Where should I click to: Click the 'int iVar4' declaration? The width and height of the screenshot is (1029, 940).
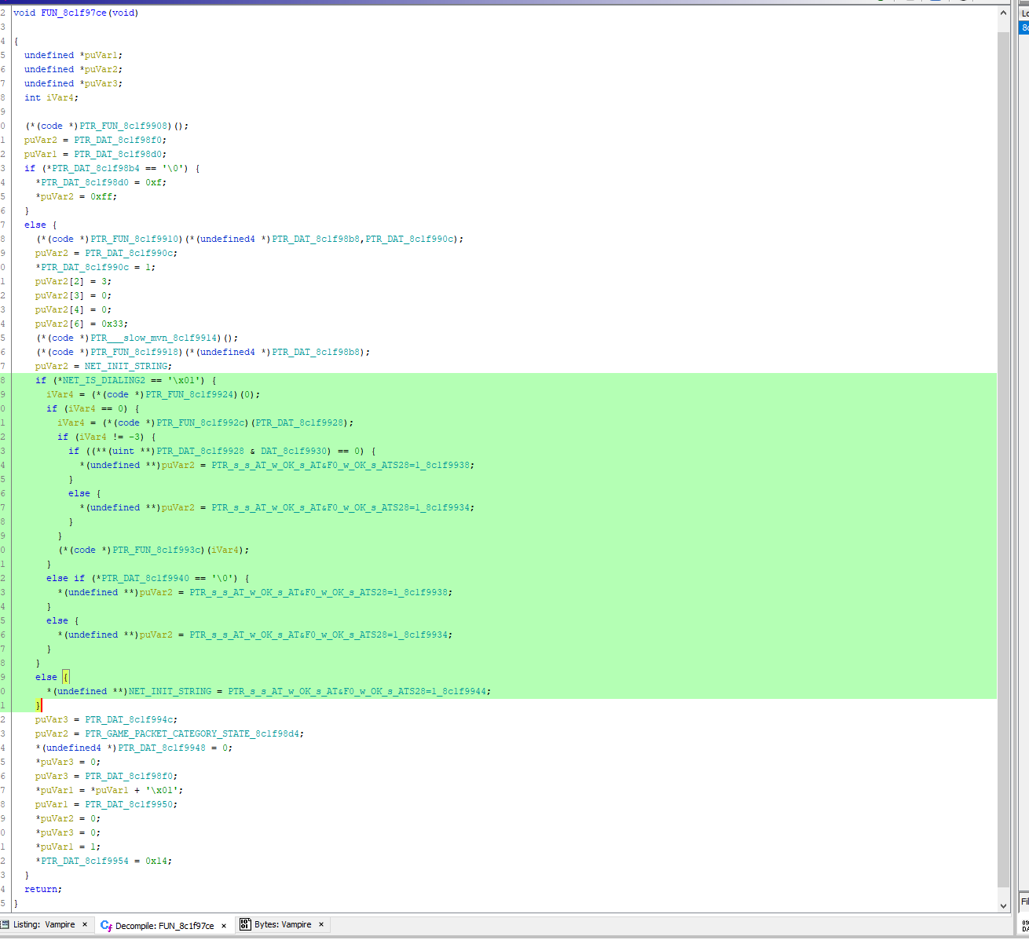click(x=52, y=97)
